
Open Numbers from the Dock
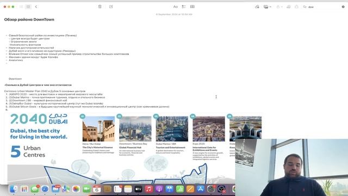(x=180, y=189)
